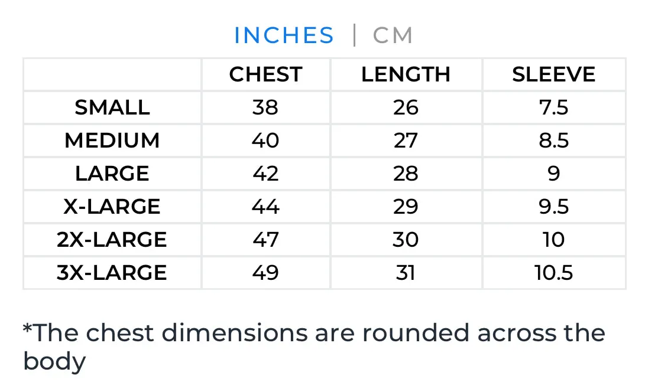Click the chest value 38 cell

click(x=265, y=107)
